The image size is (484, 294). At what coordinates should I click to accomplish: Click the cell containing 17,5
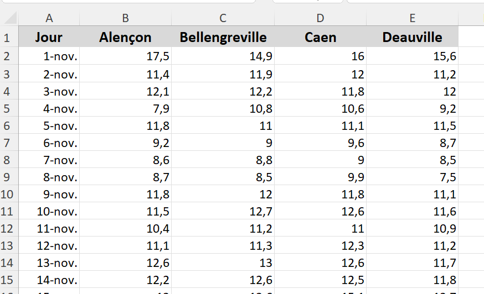click(126, 56)
